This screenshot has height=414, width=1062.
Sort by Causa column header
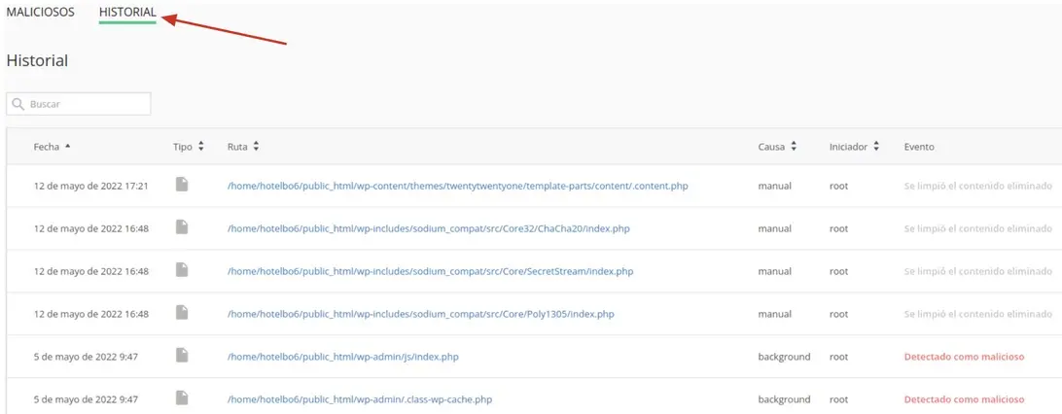tap(777, 146)
